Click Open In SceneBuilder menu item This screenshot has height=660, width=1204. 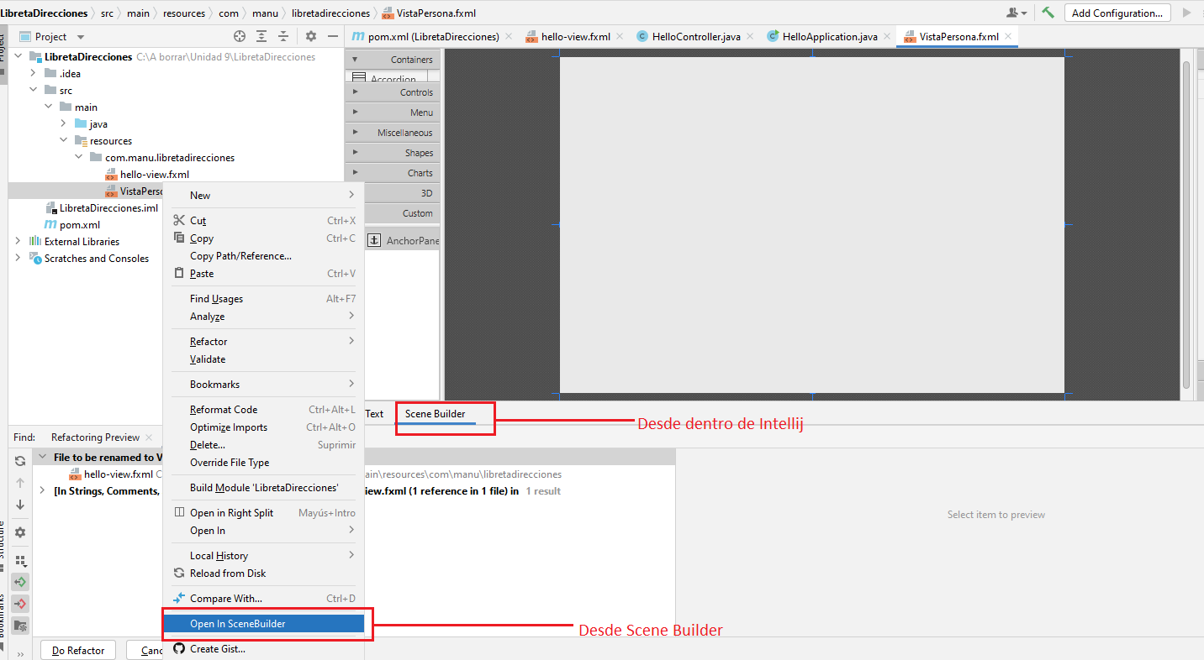click(264, 624)
